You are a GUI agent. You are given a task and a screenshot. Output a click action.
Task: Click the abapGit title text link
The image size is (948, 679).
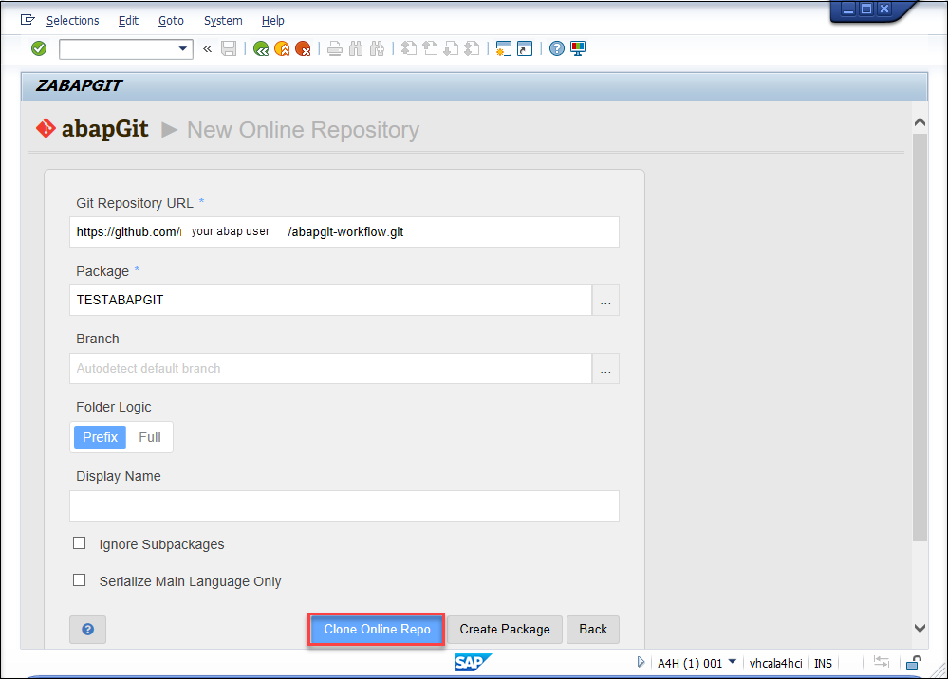[x=104, y=129]
